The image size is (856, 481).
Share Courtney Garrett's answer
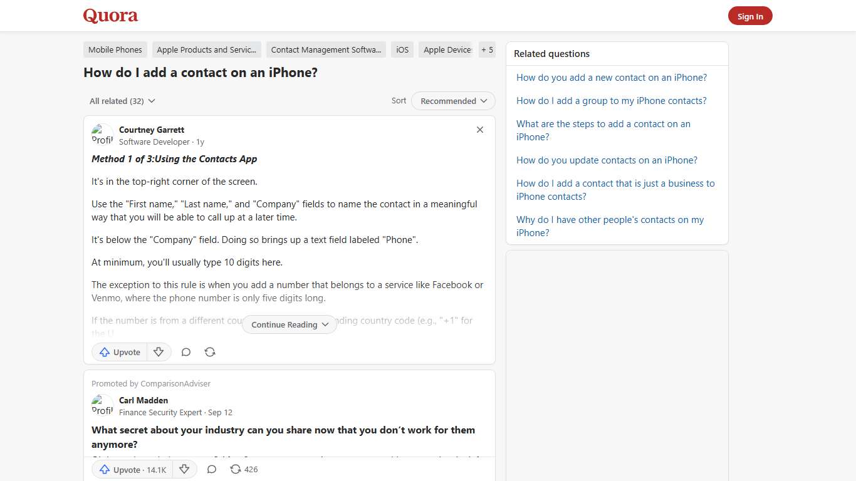pyautogui.click(x=210, y=352)
